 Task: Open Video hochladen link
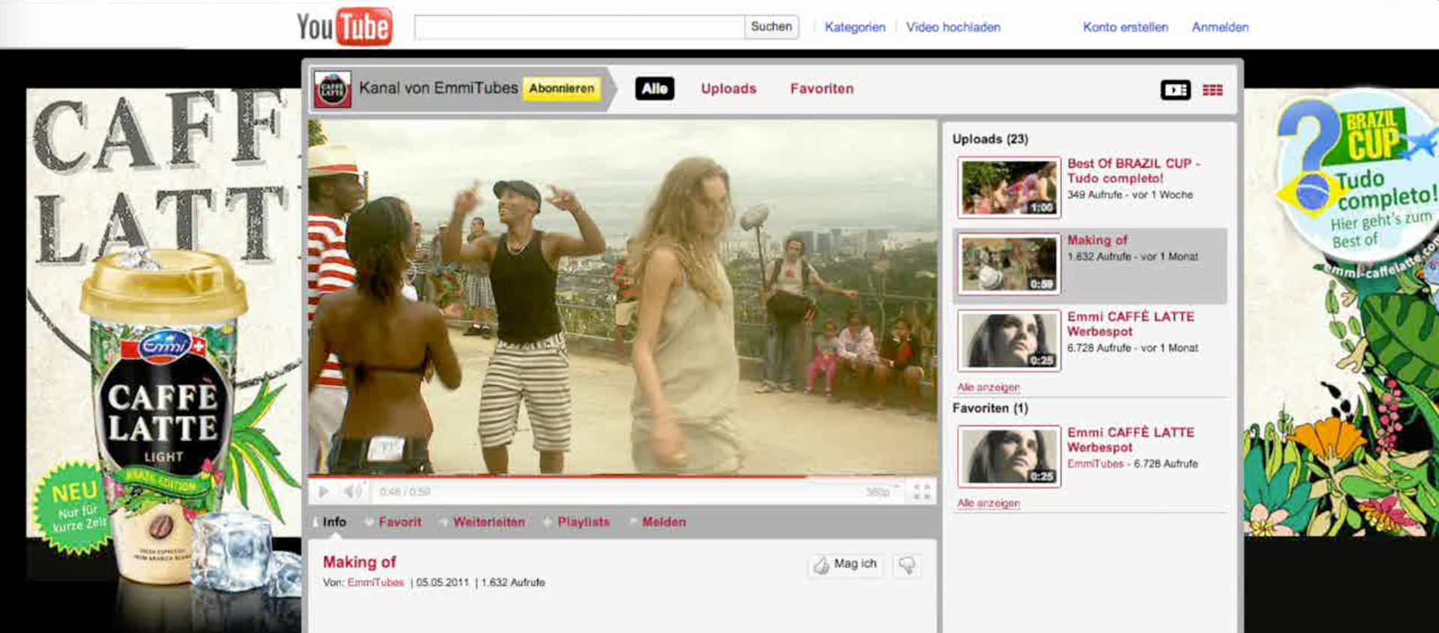point(953,27)
